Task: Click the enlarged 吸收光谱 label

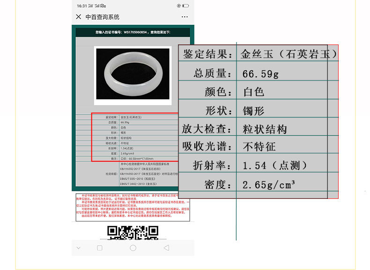Action: 207,146
